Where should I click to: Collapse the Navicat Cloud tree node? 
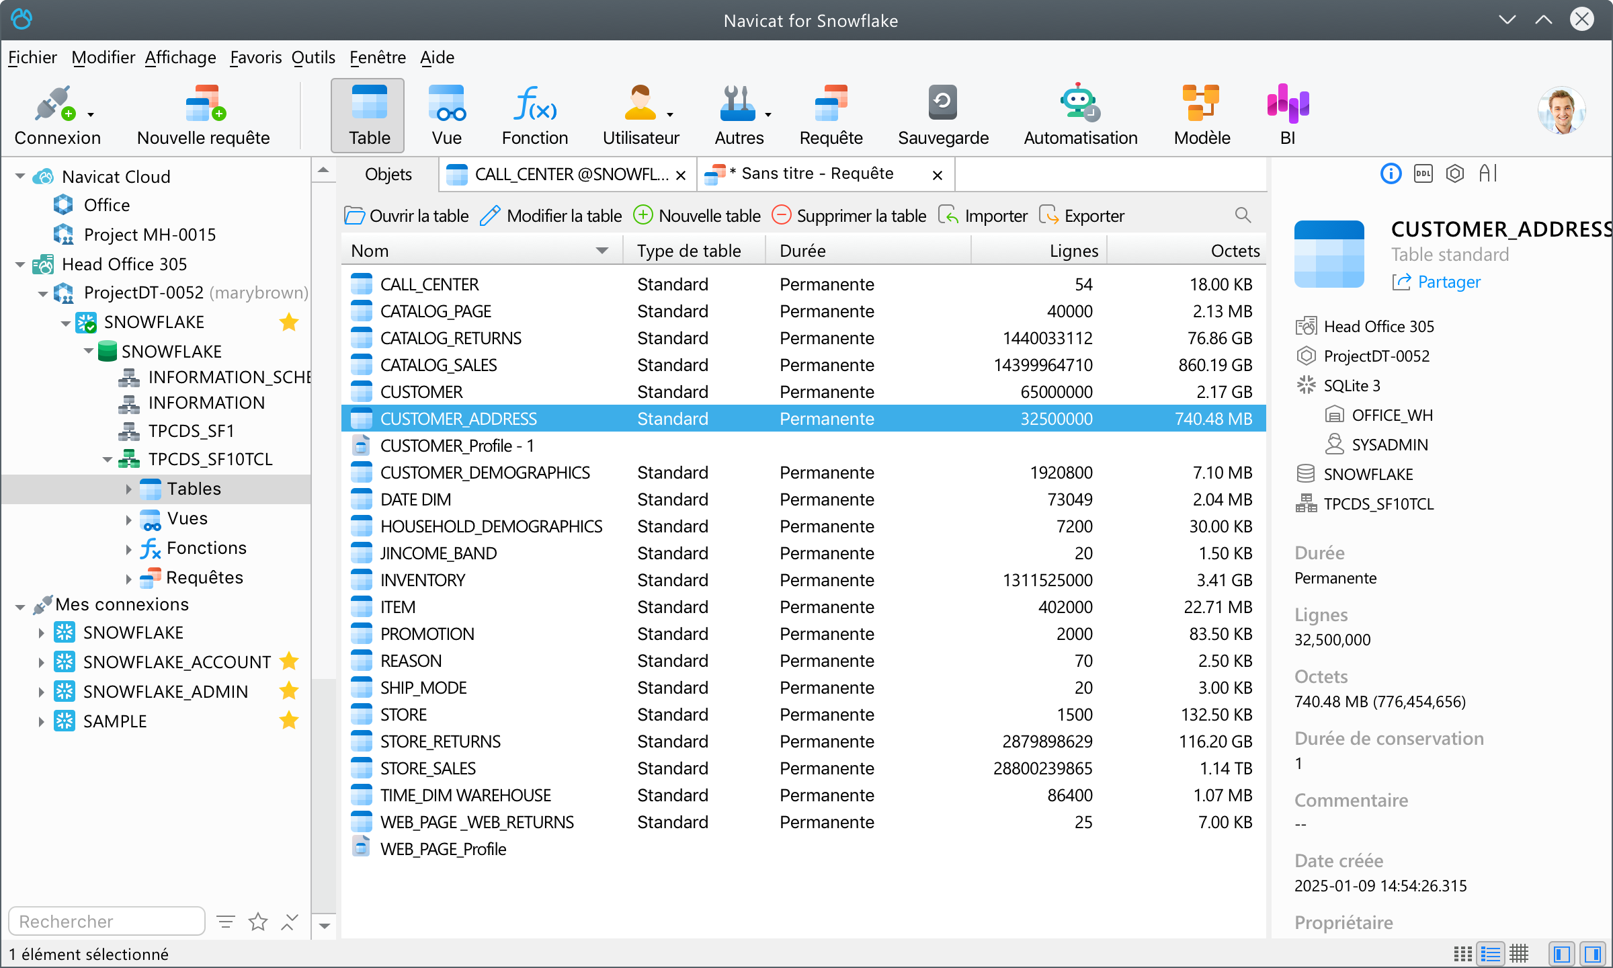click(x=20, y=177)
